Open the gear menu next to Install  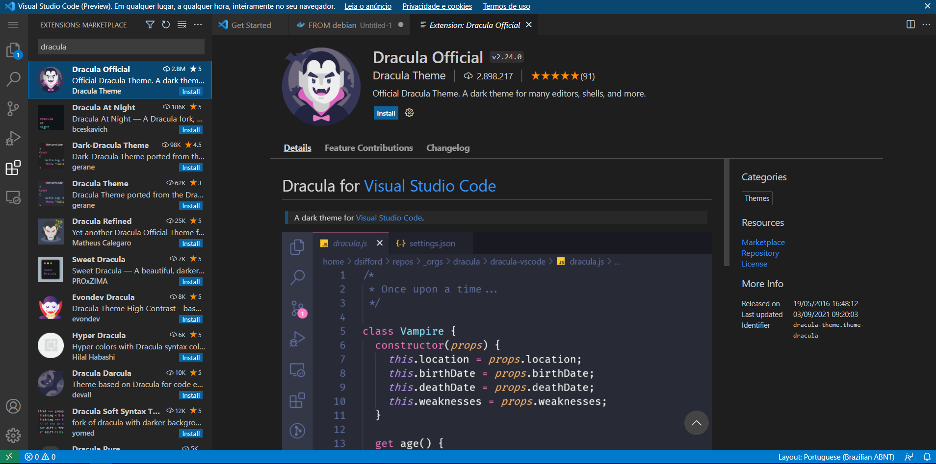tap(409, 113)
